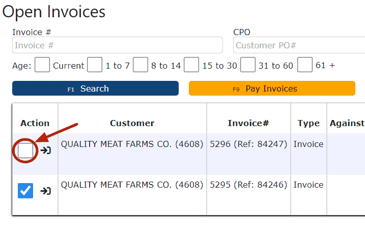Click the Action column header
The image size is (365, 237).
point(35,123)
